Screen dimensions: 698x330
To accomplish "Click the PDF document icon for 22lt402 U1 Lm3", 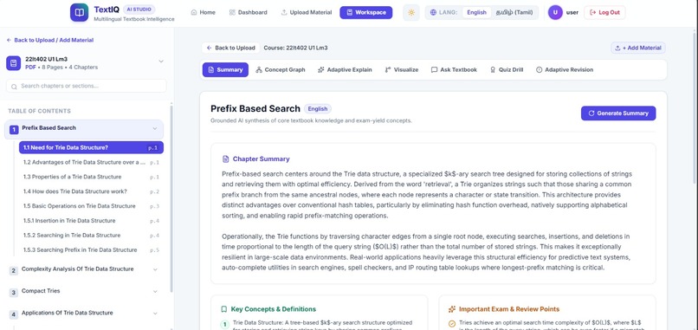I will (x=13, y=63).
